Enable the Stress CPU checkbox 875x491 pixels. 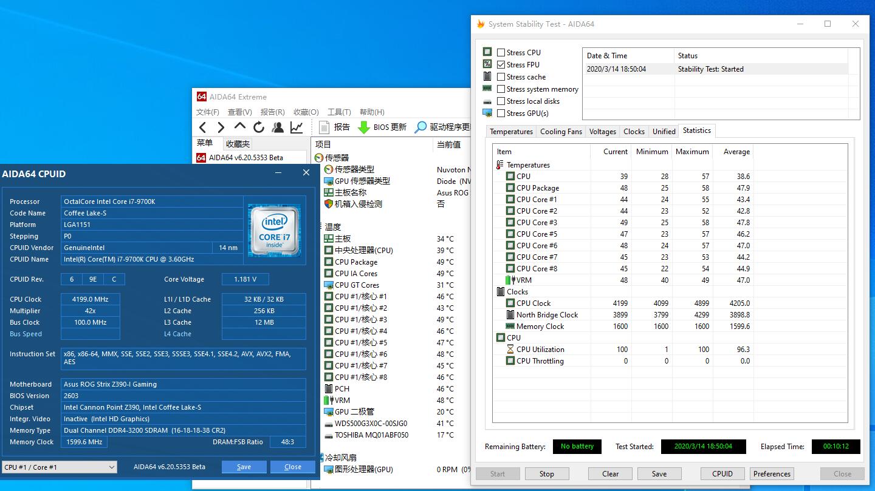[501, 53]
